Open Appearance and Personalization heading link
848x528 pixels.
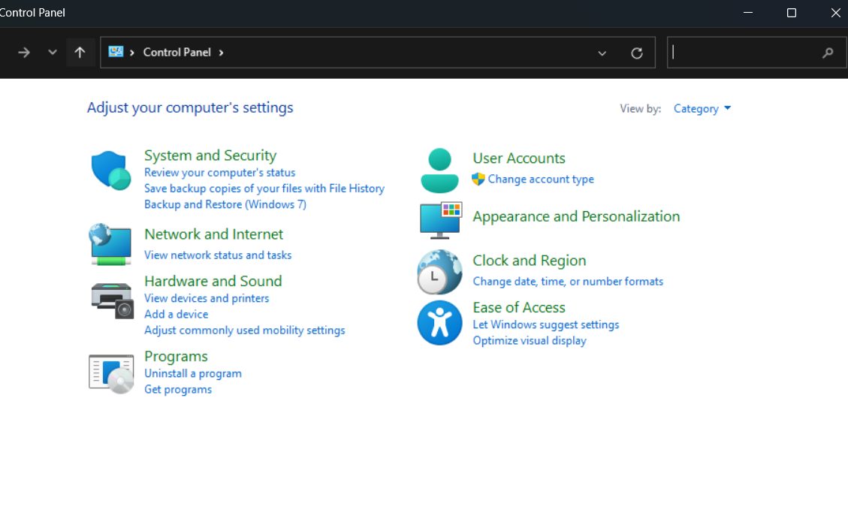pyautogui.click(x=577, y=216)
